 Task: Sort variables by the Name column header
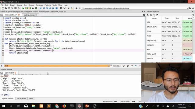point(154,18)
